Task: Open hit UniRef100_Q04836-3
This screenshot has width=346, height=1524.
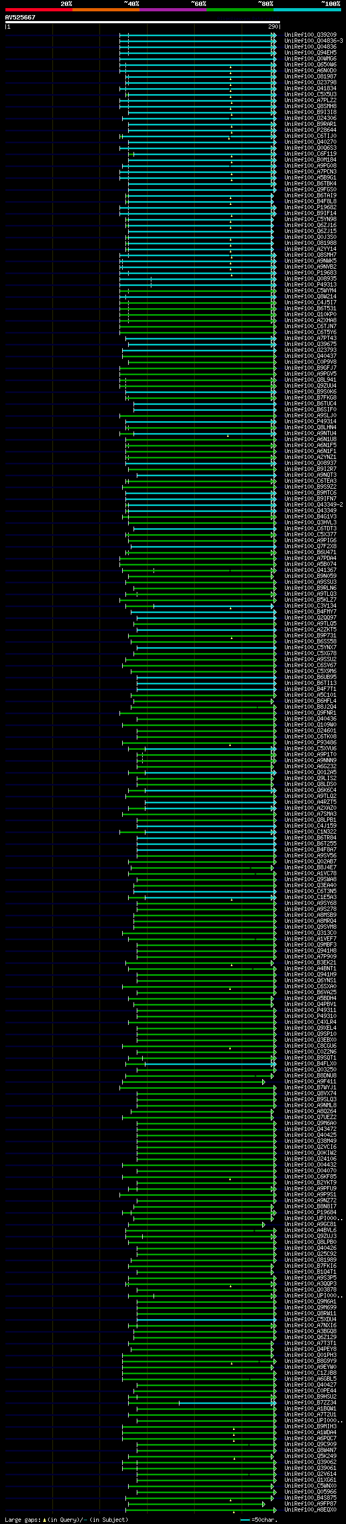Action: 314,41
